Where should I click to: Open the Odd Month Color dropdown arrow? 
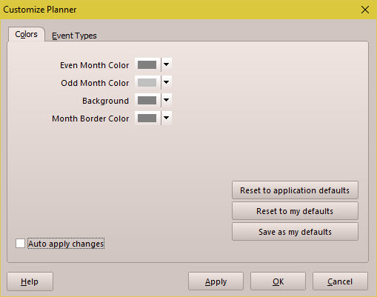pos(167,83)
